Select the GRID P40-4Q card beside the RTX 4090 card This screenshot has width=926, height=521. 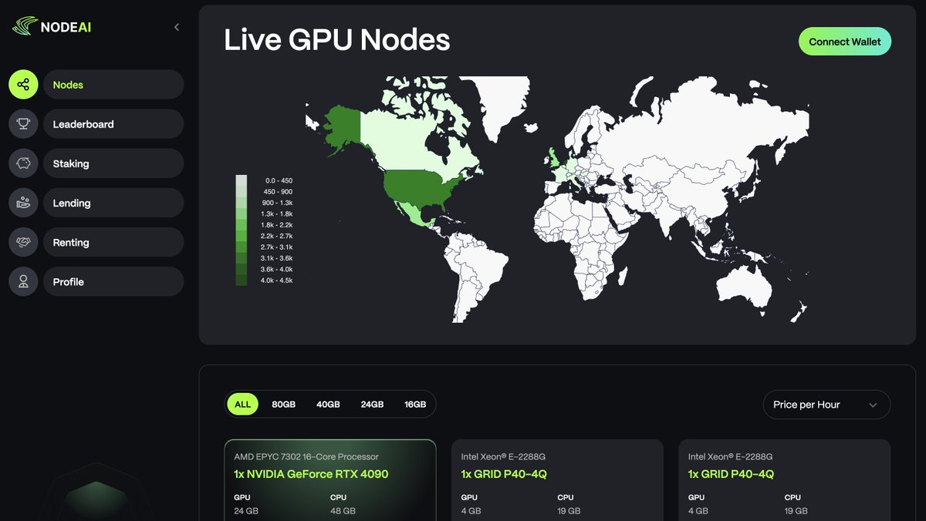tap(557, 480)
